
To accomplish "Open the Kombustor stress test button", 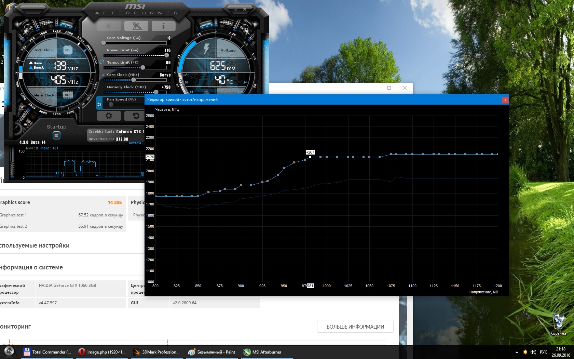I will [x=109, y=26].
